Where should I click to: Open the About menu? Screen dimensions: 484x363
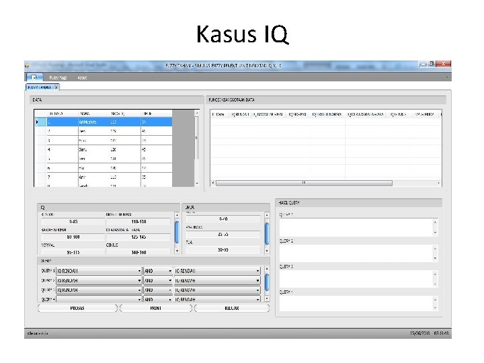click(x=82, y=77)
